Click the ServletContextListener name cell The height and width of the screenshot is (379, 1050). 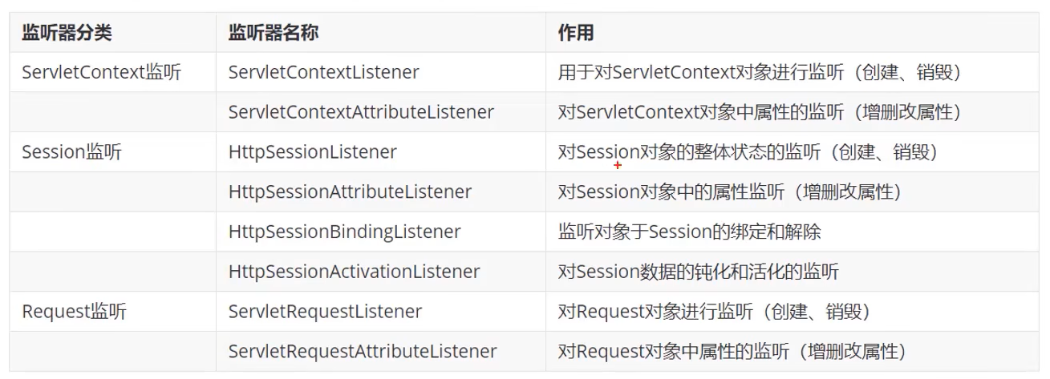(323, 72)
